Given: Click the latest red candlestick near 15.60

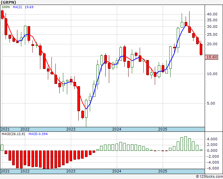Looking at the screenshot, I should point(201,49).
